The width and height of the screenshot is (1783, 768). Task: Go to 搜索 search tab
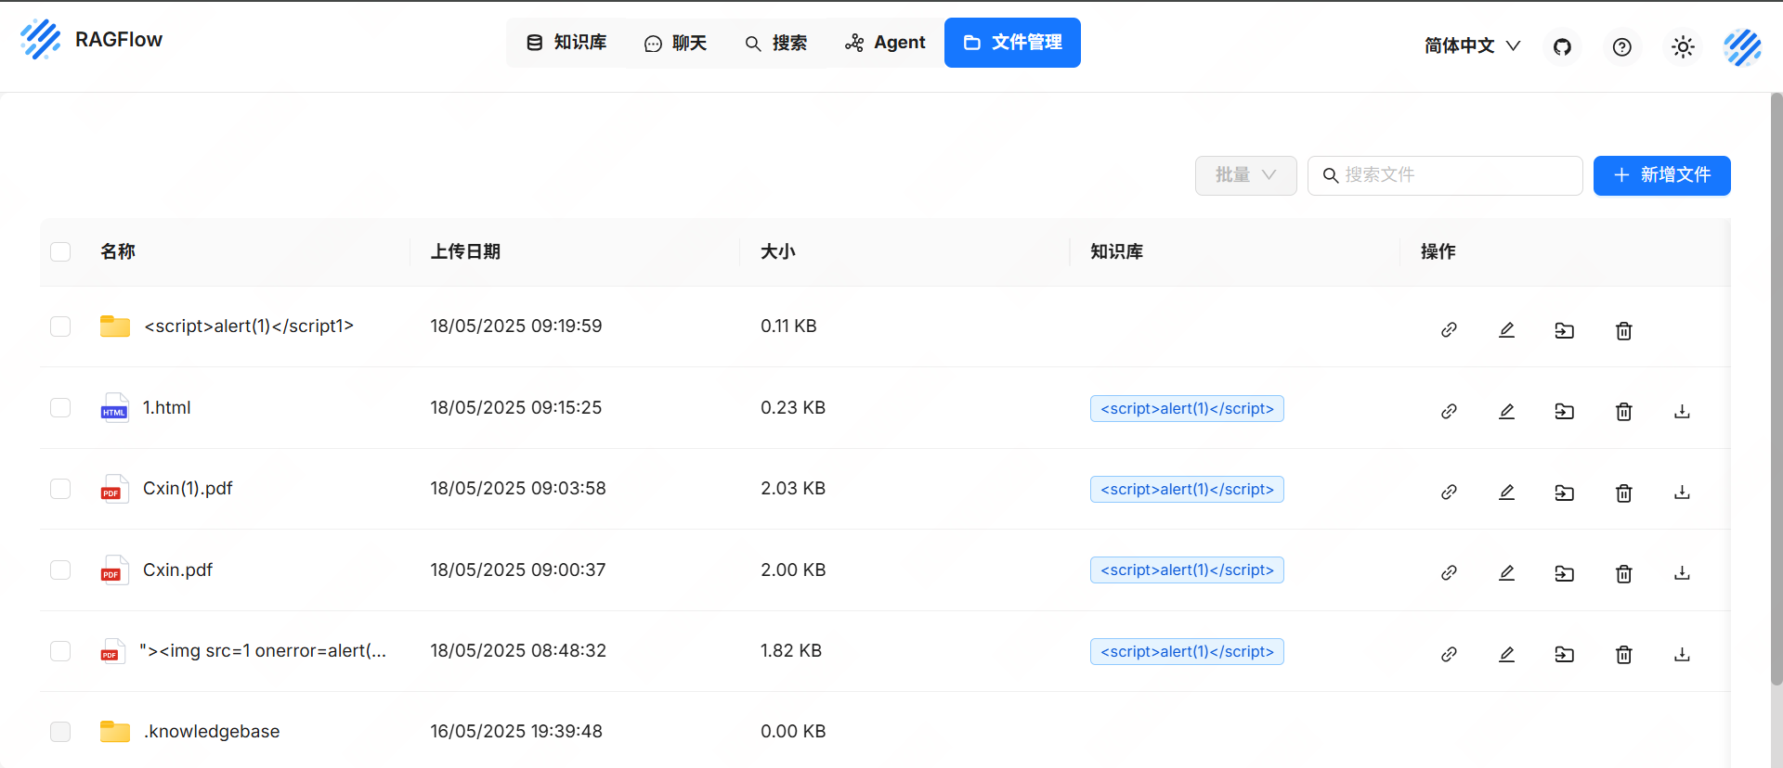776,43
